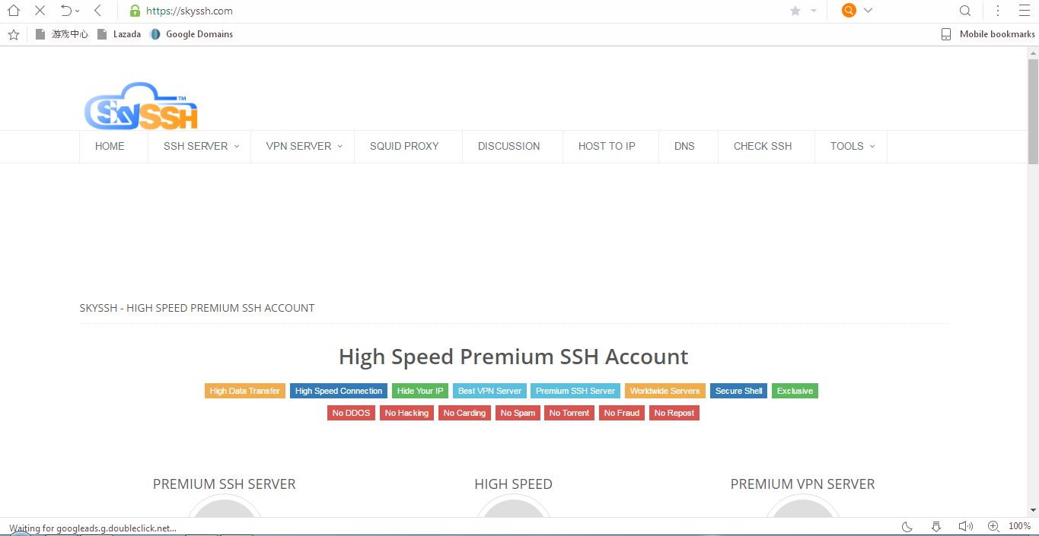Expand the VPN SERVER dropdown menu

pos(304,146)
